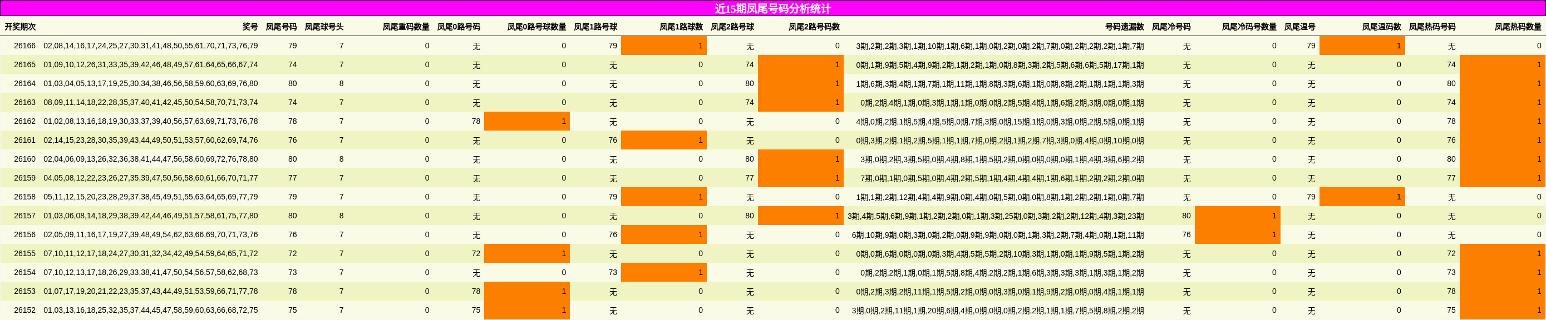Click the orange 凤尾2路号码数 cell for 26160
This screenshot has width=1546, height=320.
click(x=801, y=159)
